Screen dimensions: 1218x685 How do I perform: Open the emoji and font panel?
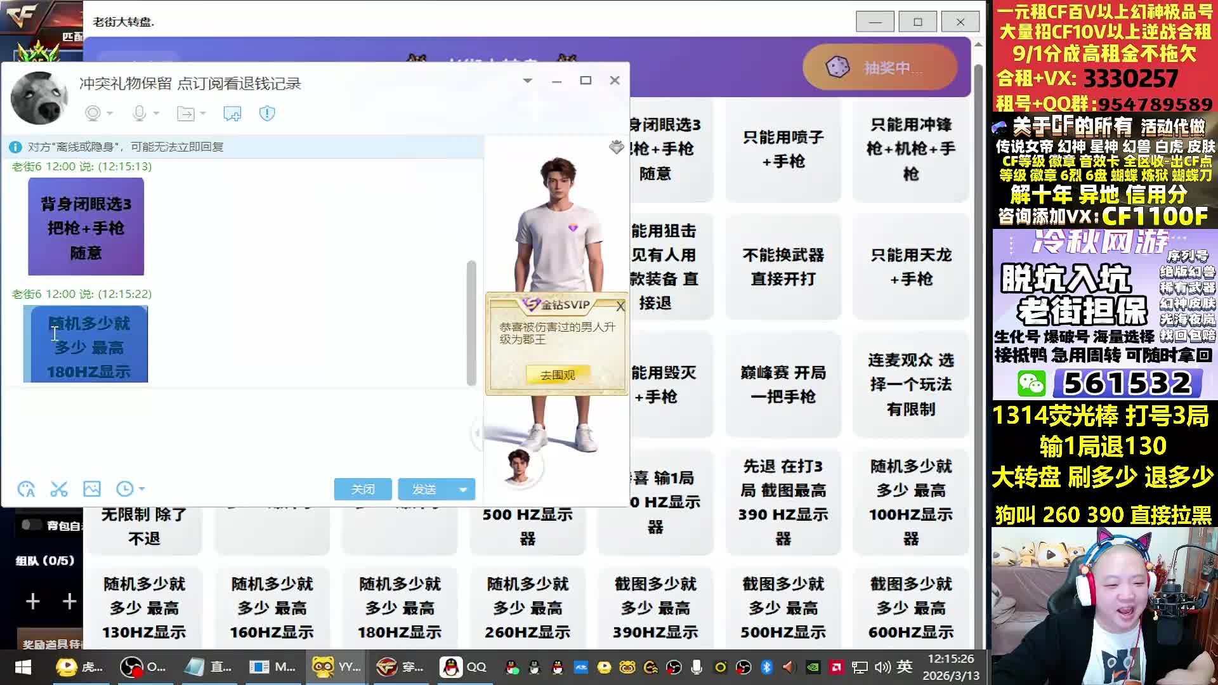(26, 489)
